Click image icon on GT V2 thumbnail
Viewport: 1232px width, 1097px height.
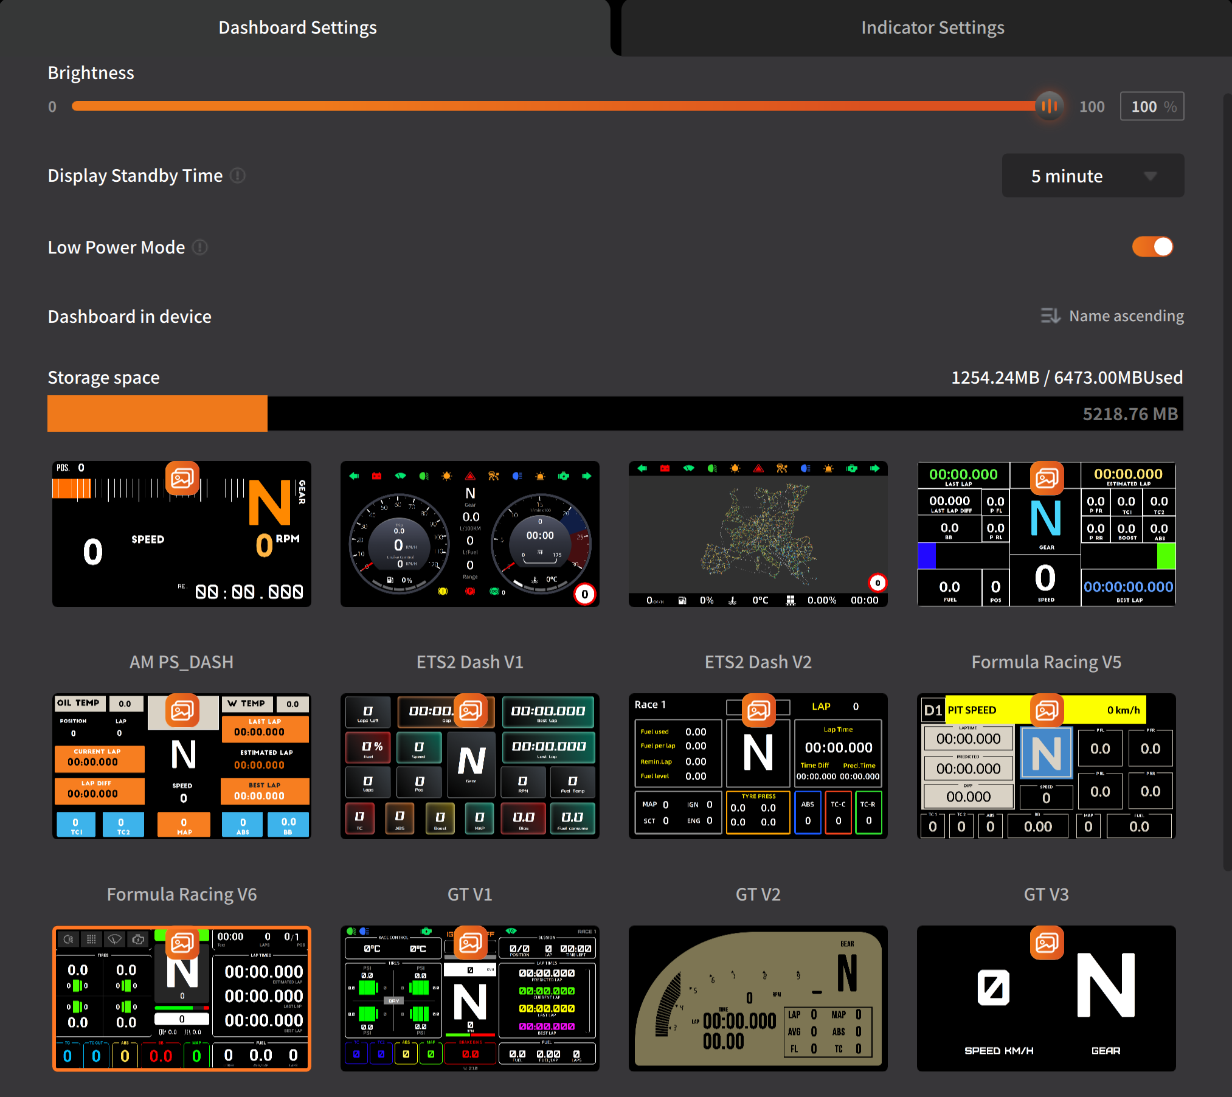tap(759, 710)
